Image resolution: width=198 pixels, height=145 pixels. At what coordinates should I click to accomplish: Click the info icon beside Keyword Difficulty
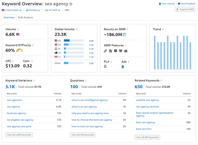(x=33, y=45)
